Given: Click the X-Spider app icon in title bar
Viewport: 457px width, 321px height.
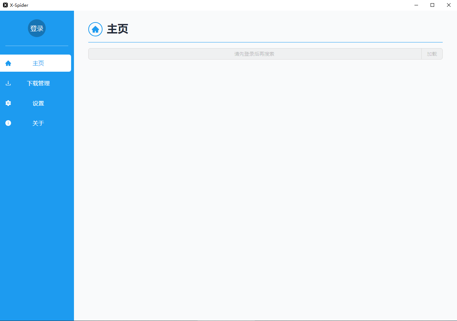Looking at the screenshot, I should [x=5, y=5].
